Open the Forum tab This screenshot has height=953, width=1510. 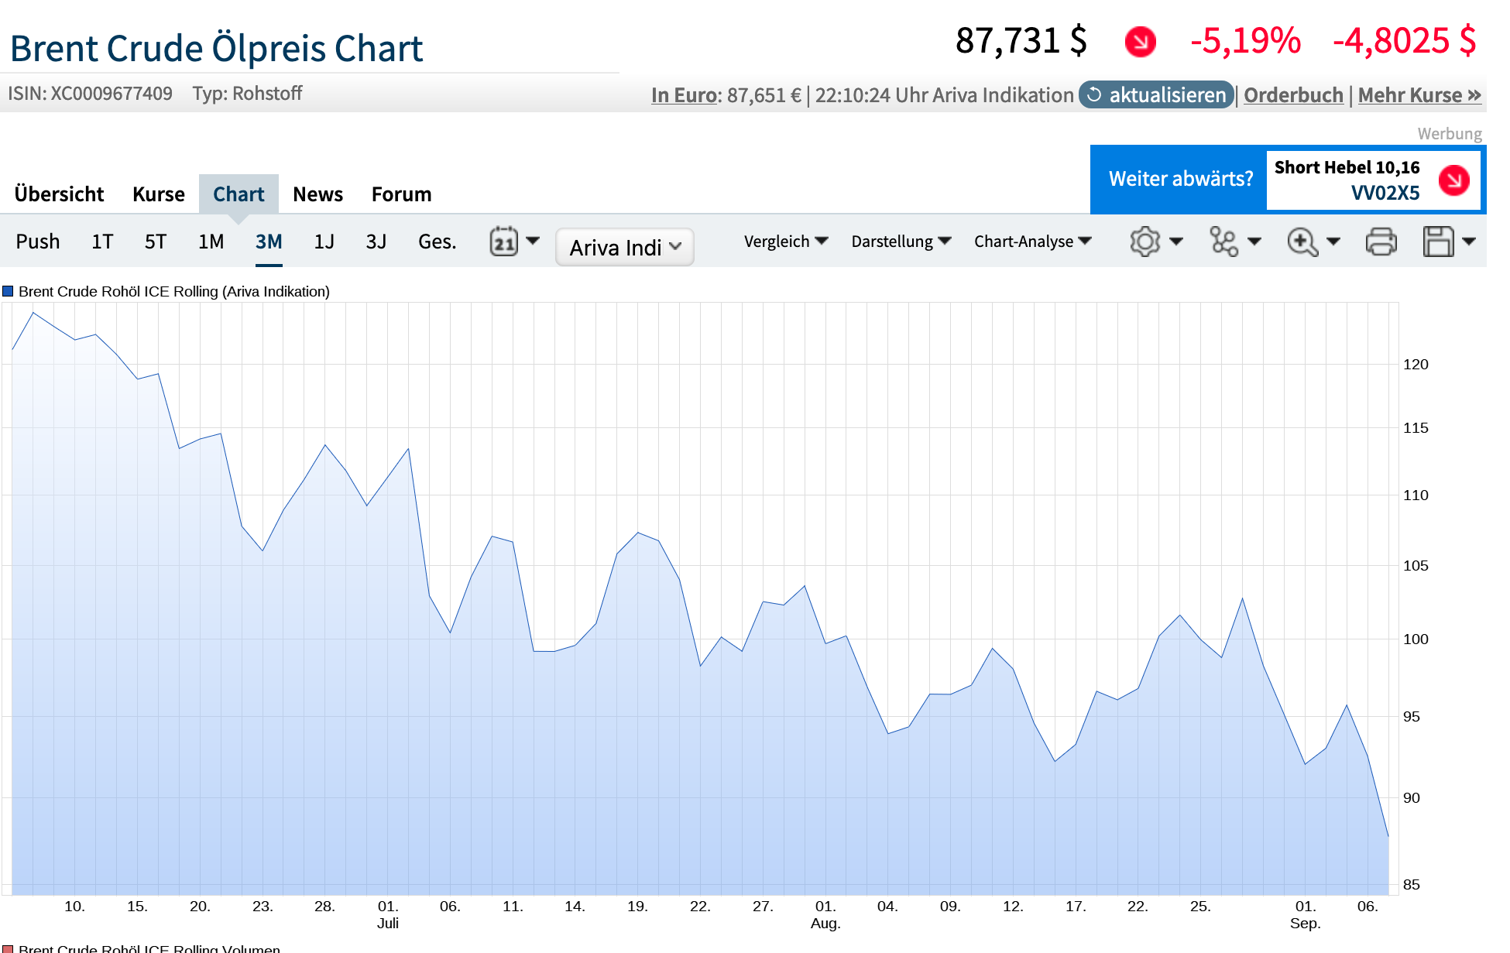(401, 194)
